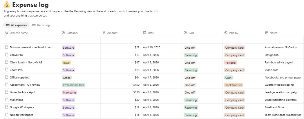Select the Marketing tag on LinkedIn Ads row
This screenshot has width=304, height=119.
point(69,92)
